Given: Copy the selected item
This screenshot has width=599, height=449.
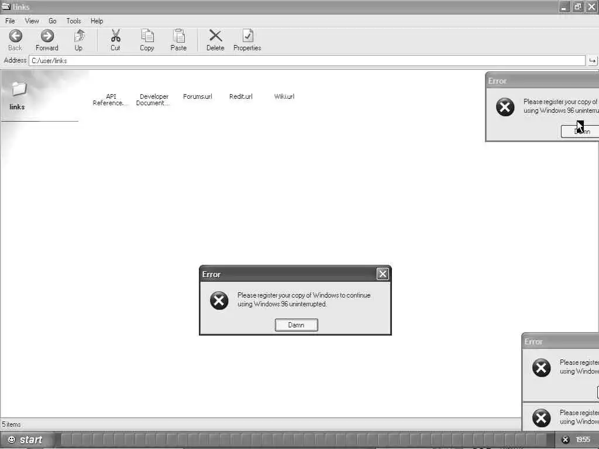Looking at the screenshot, I should coord(147,36).
